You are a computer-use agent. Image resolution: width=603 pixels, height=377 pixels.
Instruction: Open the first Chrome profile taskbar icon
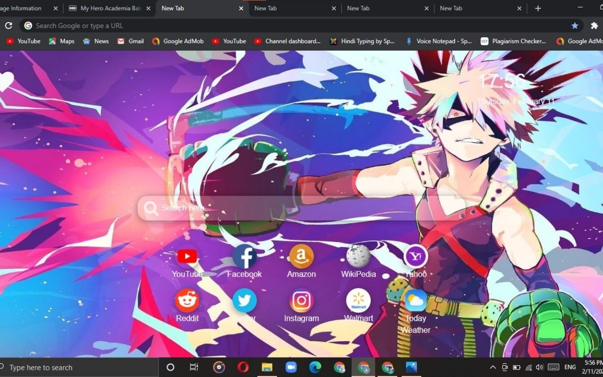pos(339,368)
